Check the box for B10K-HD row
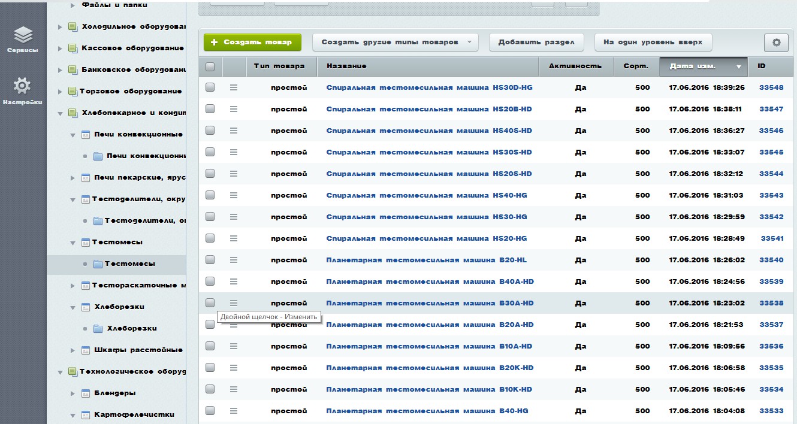Screen dimensions: 797x424 pyautogui.click(x=210, y=389)
